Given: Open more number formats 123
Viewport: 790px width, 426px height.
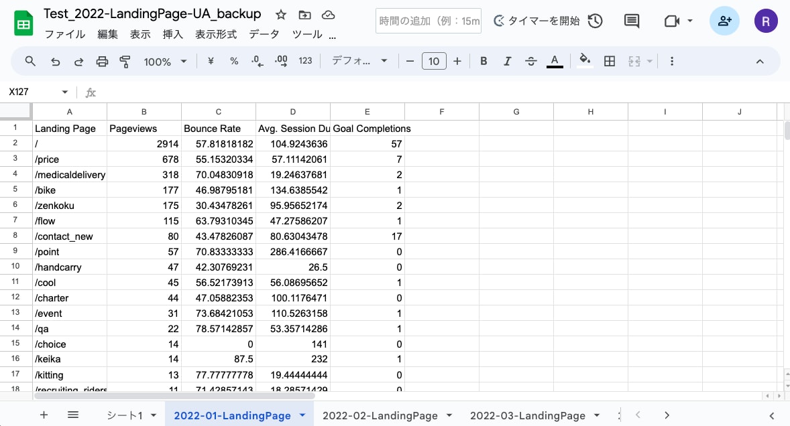Looking at the screenshot, I should [x=305, y=61].
